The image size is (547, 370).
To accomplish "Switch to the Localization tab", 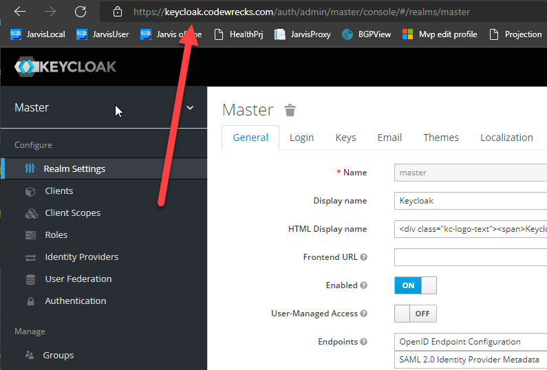I will [506, 138].
